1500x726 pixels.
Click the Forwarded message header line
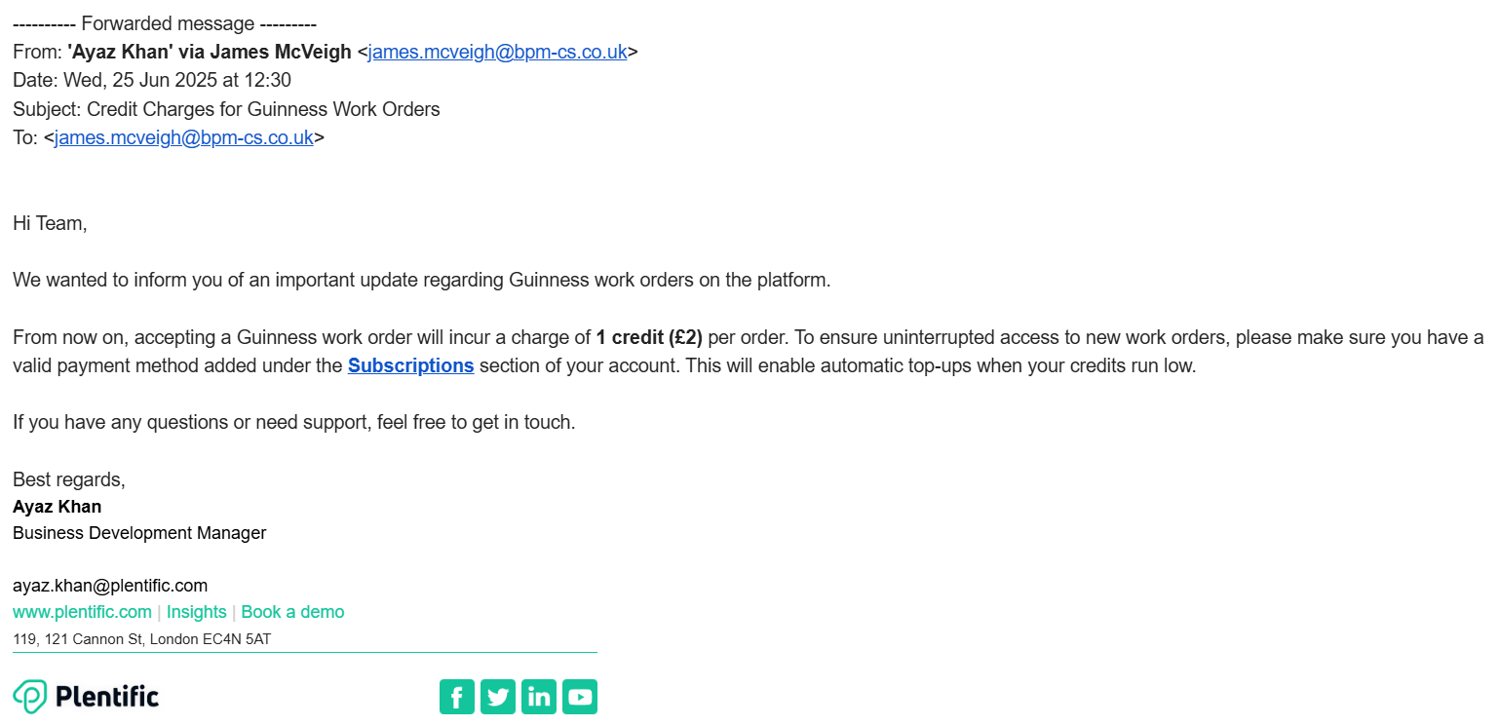tap(165, 23)
